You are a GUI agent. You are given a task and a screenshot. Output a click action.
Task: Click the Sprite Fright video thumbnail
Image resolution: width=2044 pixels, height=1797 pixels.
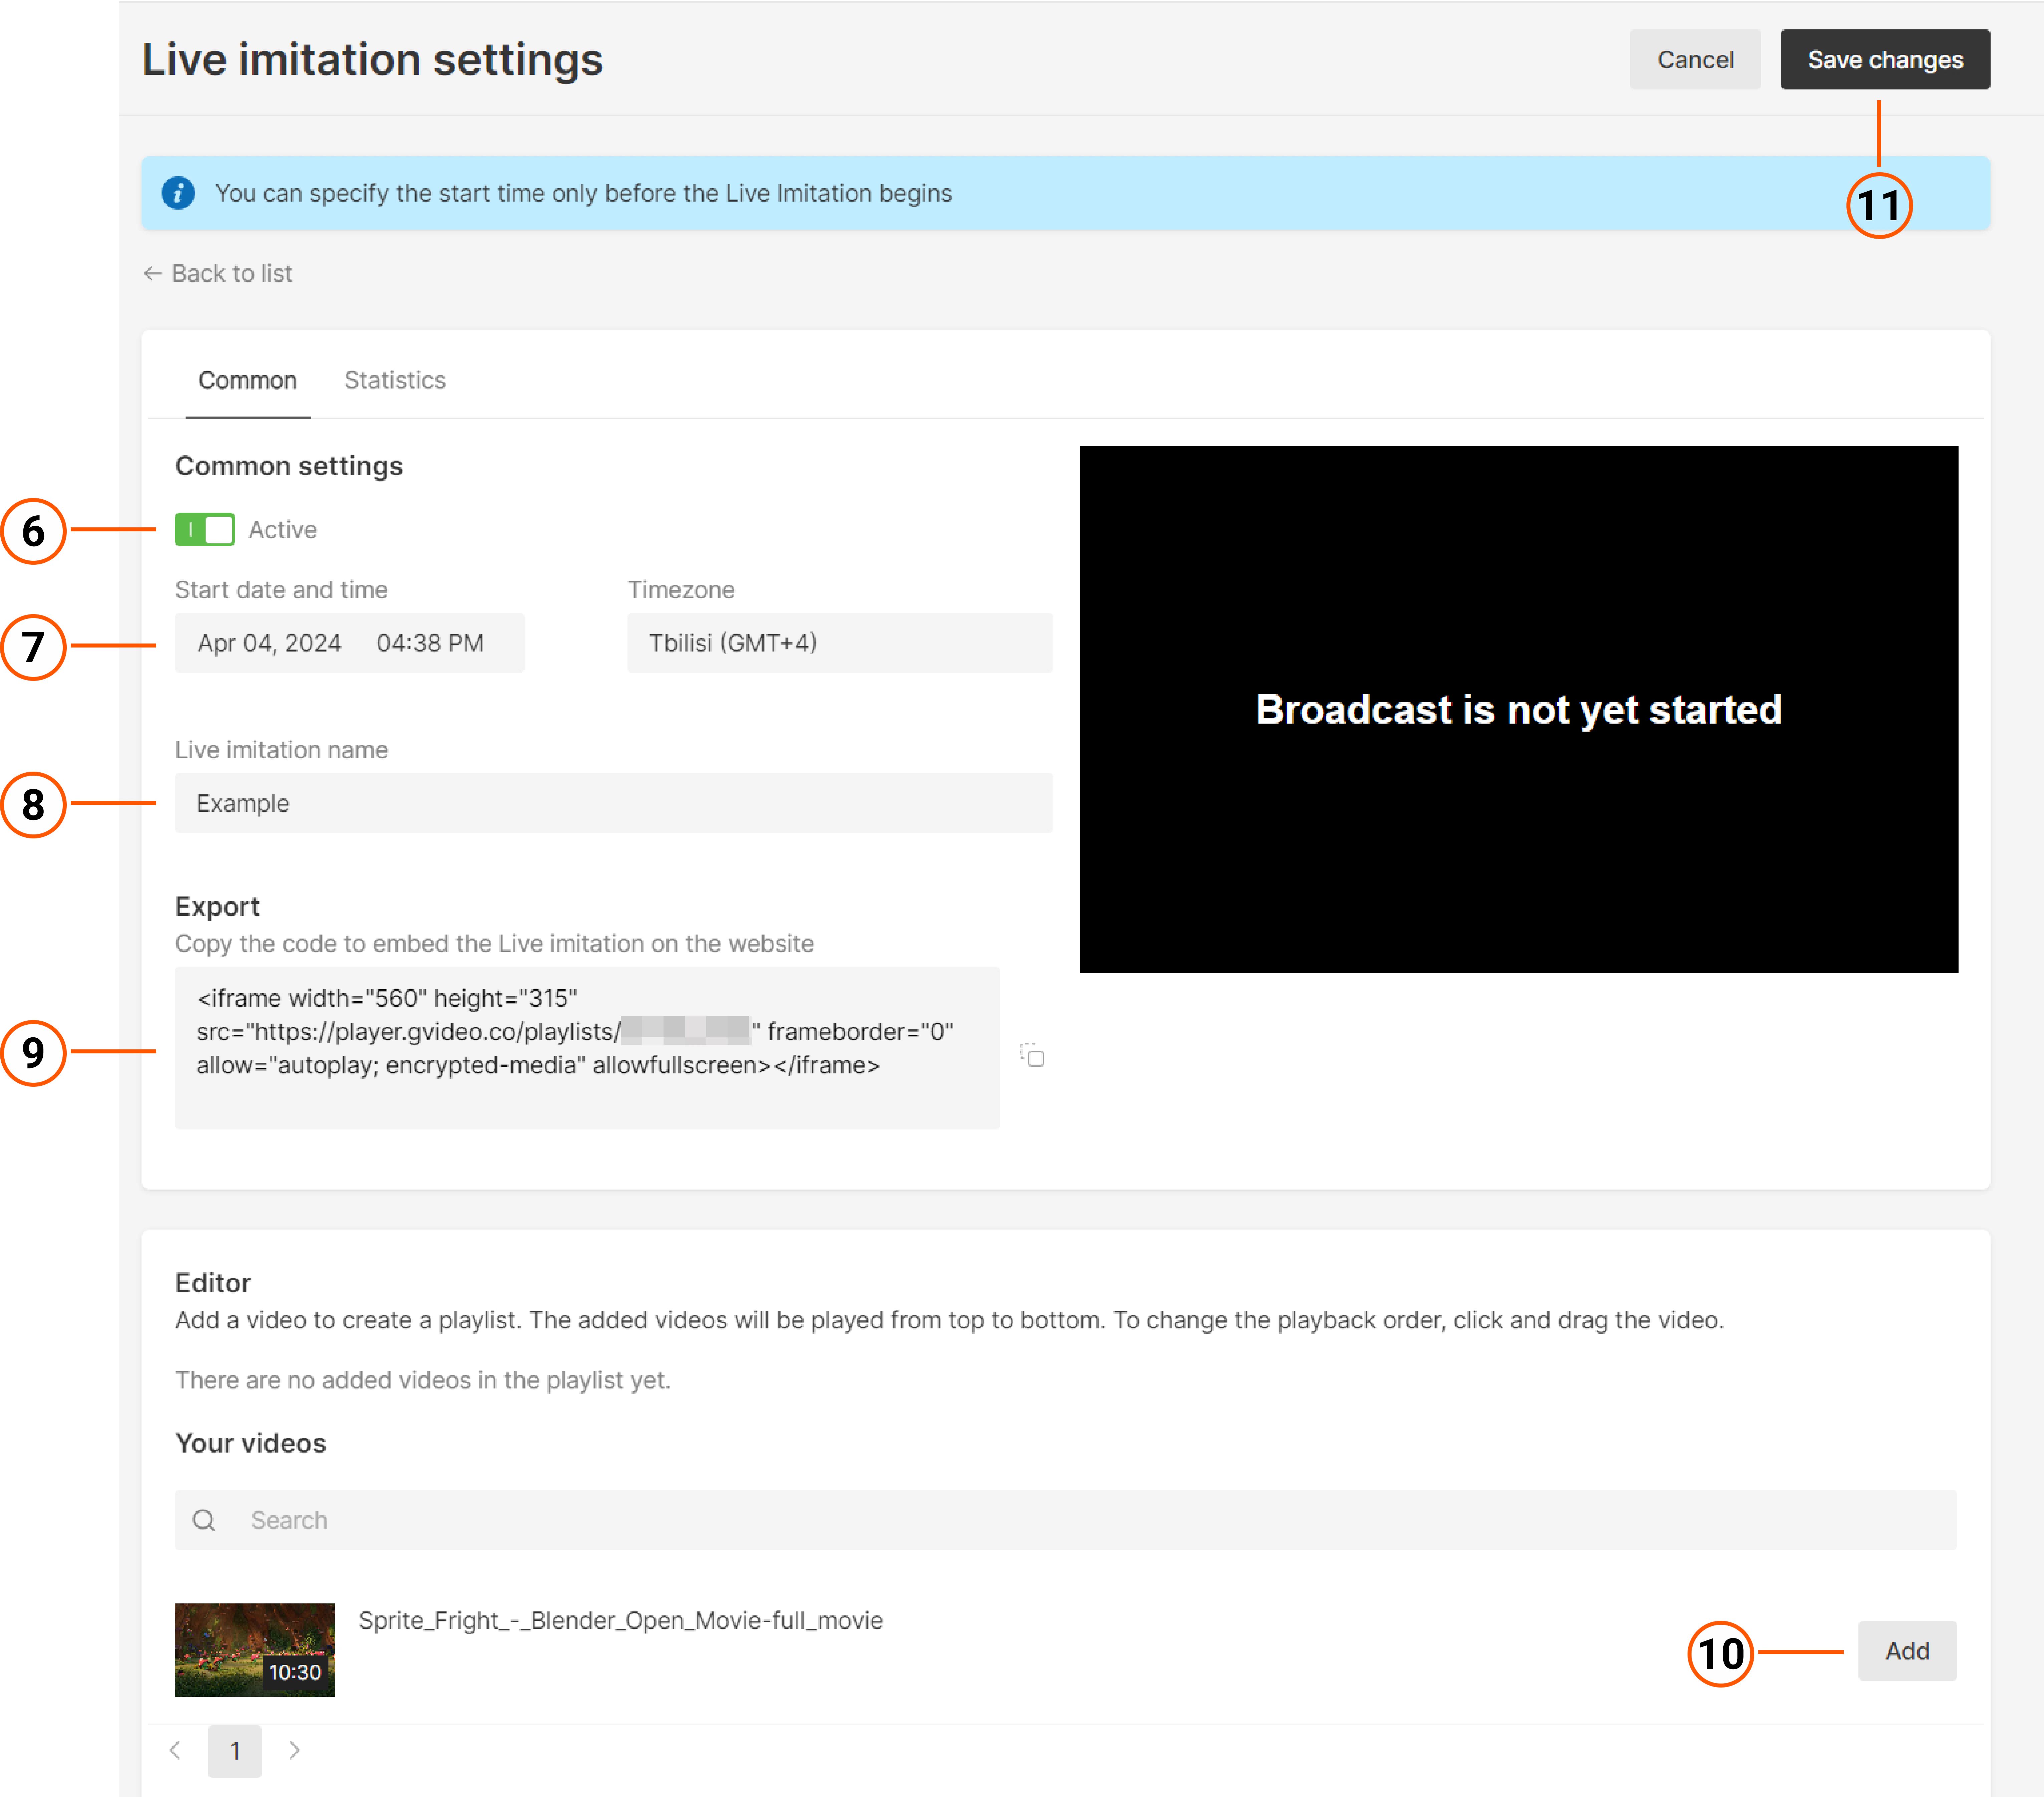(x=254, y=1649)
